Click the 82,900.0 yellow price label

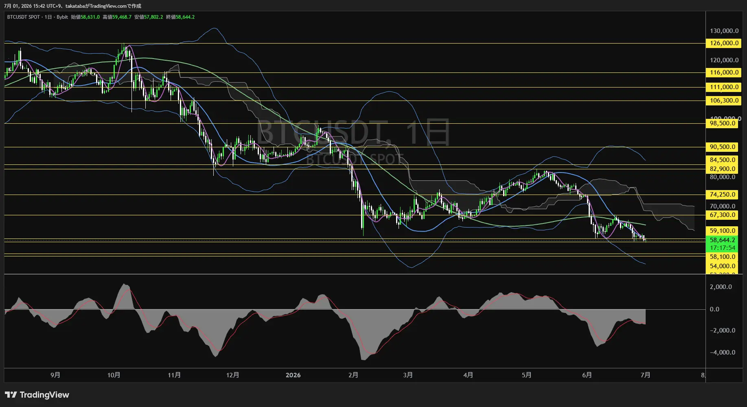coord(722,169)
